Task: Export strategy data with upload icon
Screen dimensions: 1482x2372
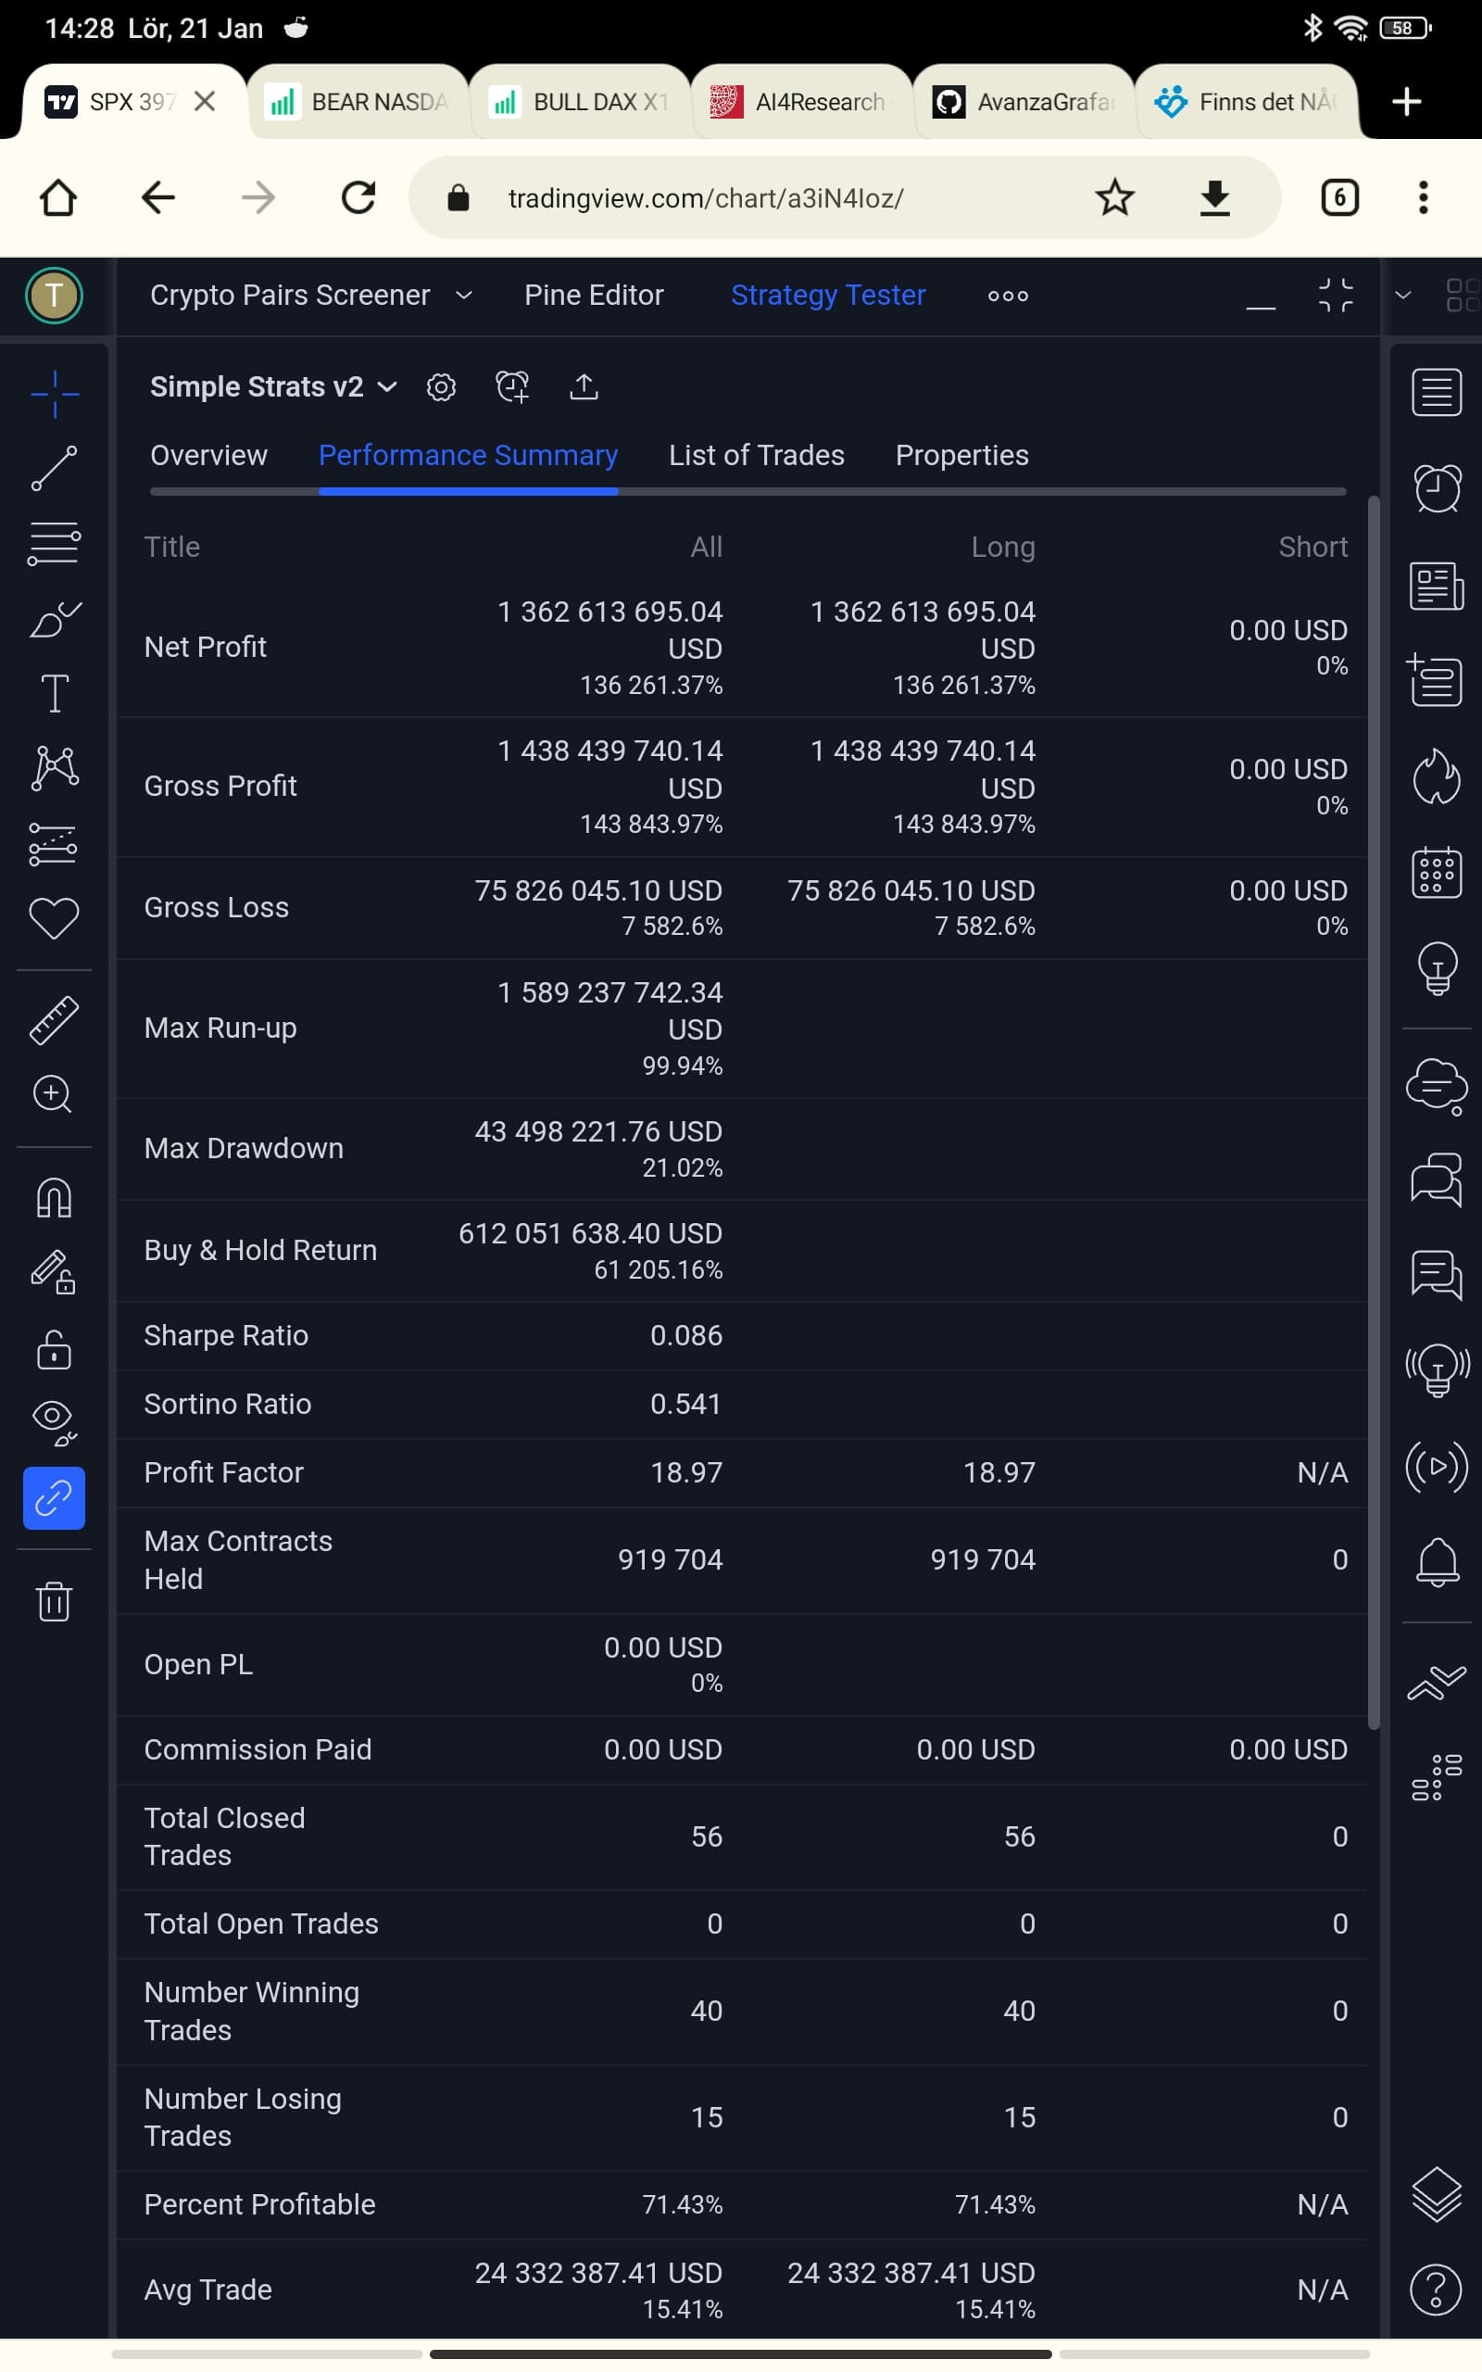Action: point(584,387)
